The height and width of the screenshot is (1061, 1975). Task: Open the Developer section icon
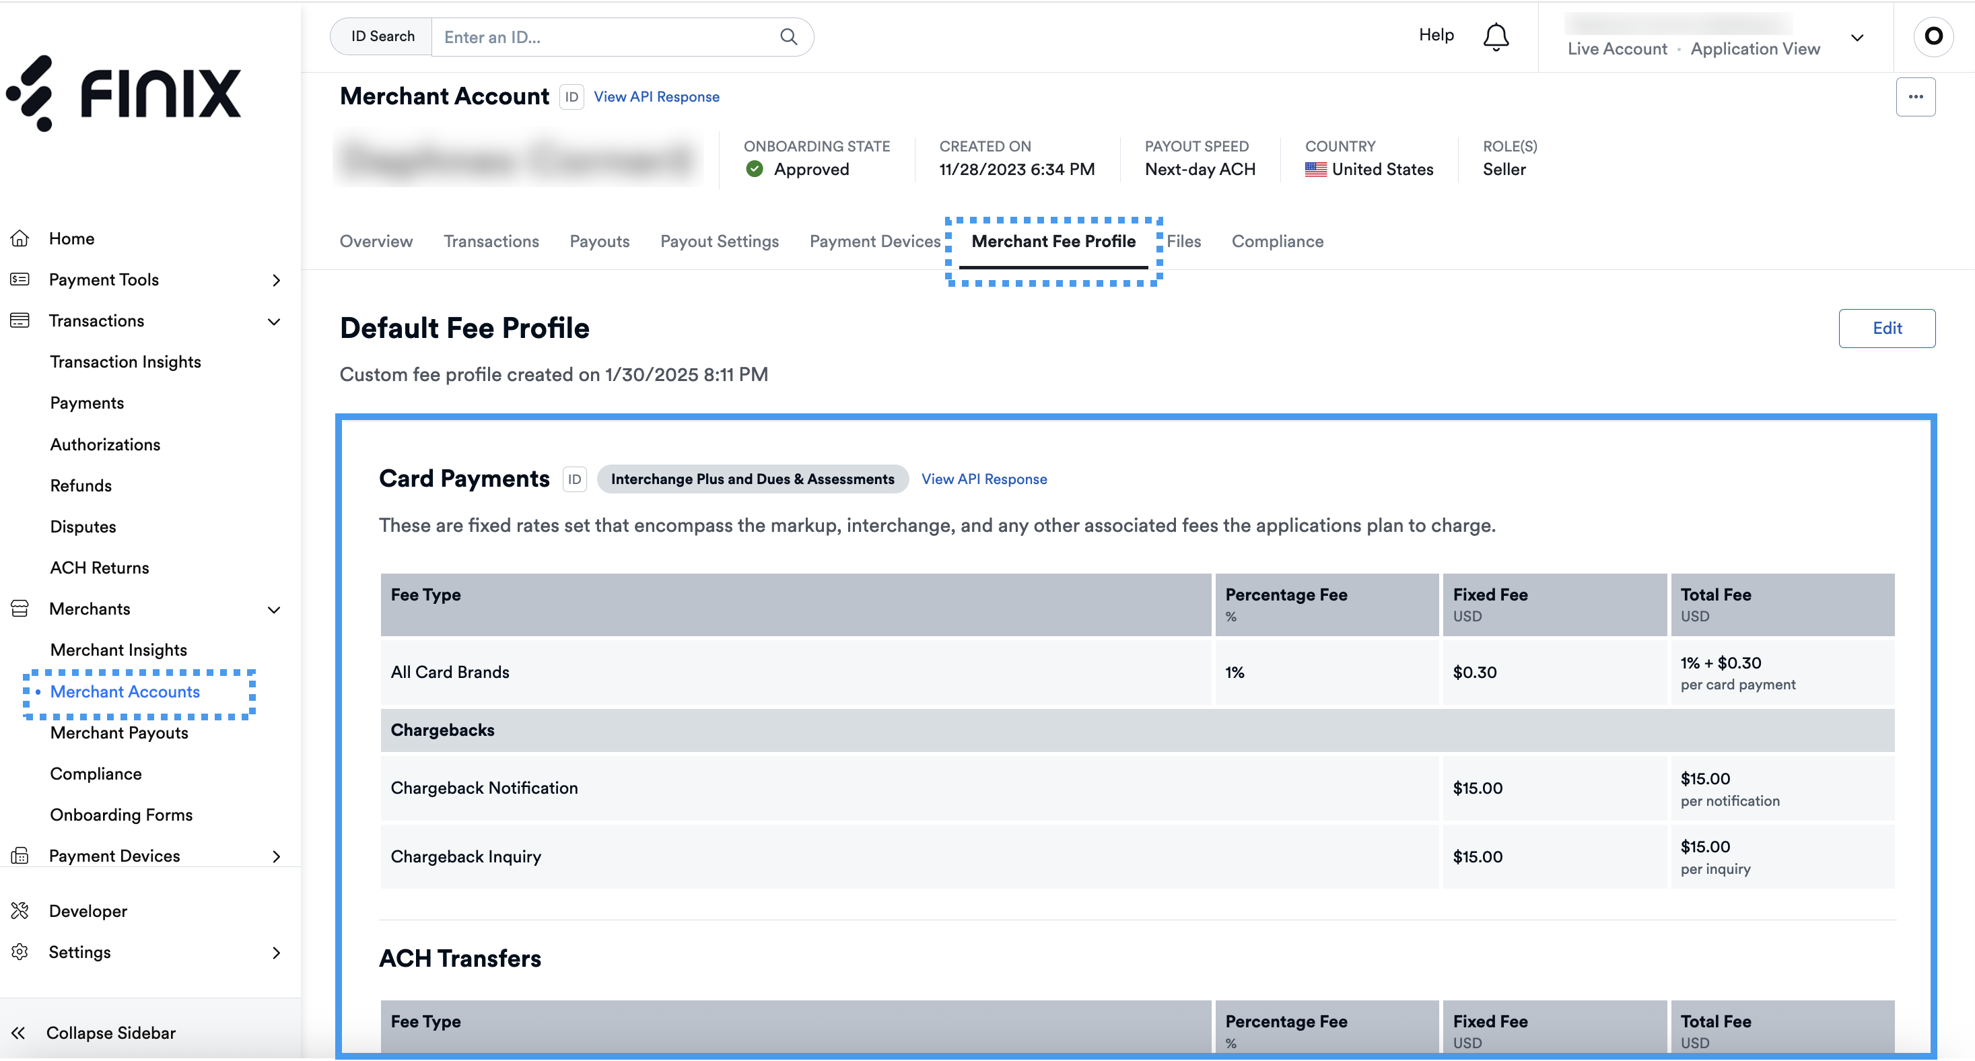(20, 911)
